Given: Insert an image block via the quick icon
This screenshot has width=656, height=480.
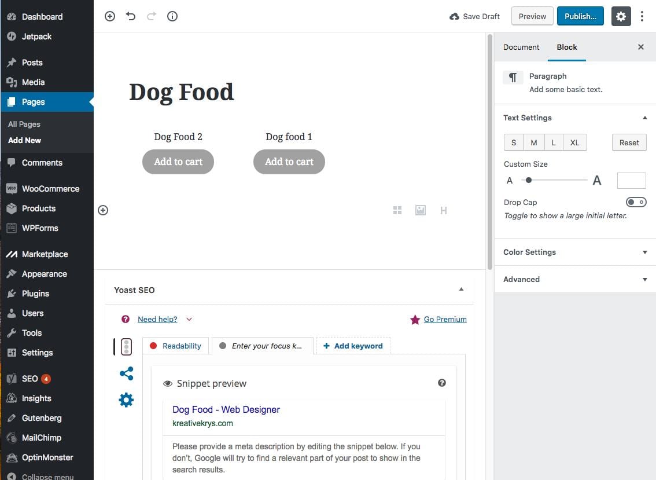Looking at the screenshot, I should coord(421,210).
